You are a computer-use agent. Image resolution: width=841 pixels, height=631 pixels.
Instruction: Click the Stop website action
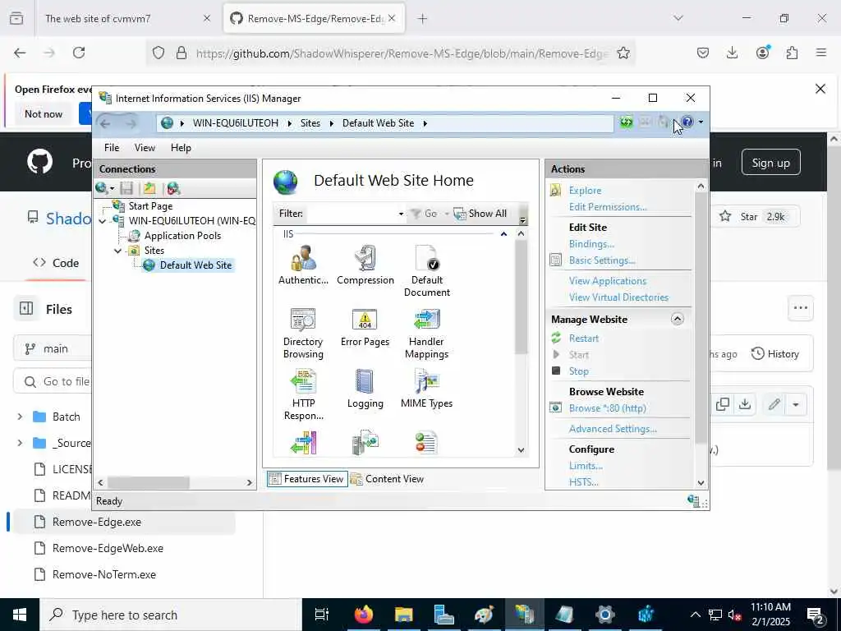(578, 371)
